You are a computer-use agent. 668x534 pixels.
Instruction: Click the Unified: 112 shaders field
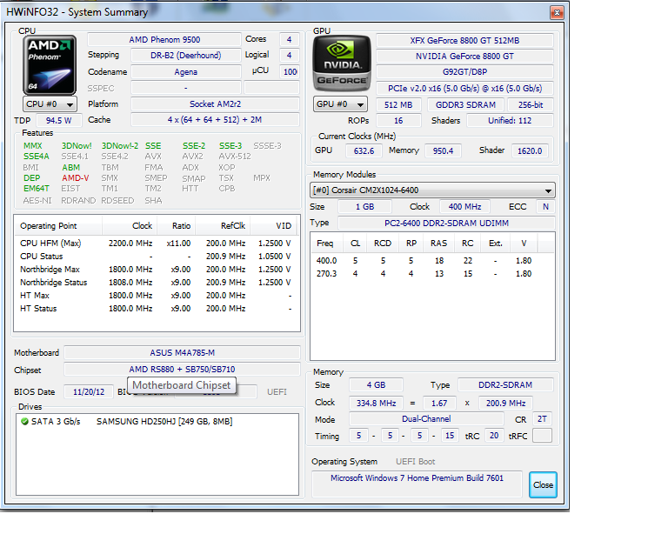click(510, 121)
